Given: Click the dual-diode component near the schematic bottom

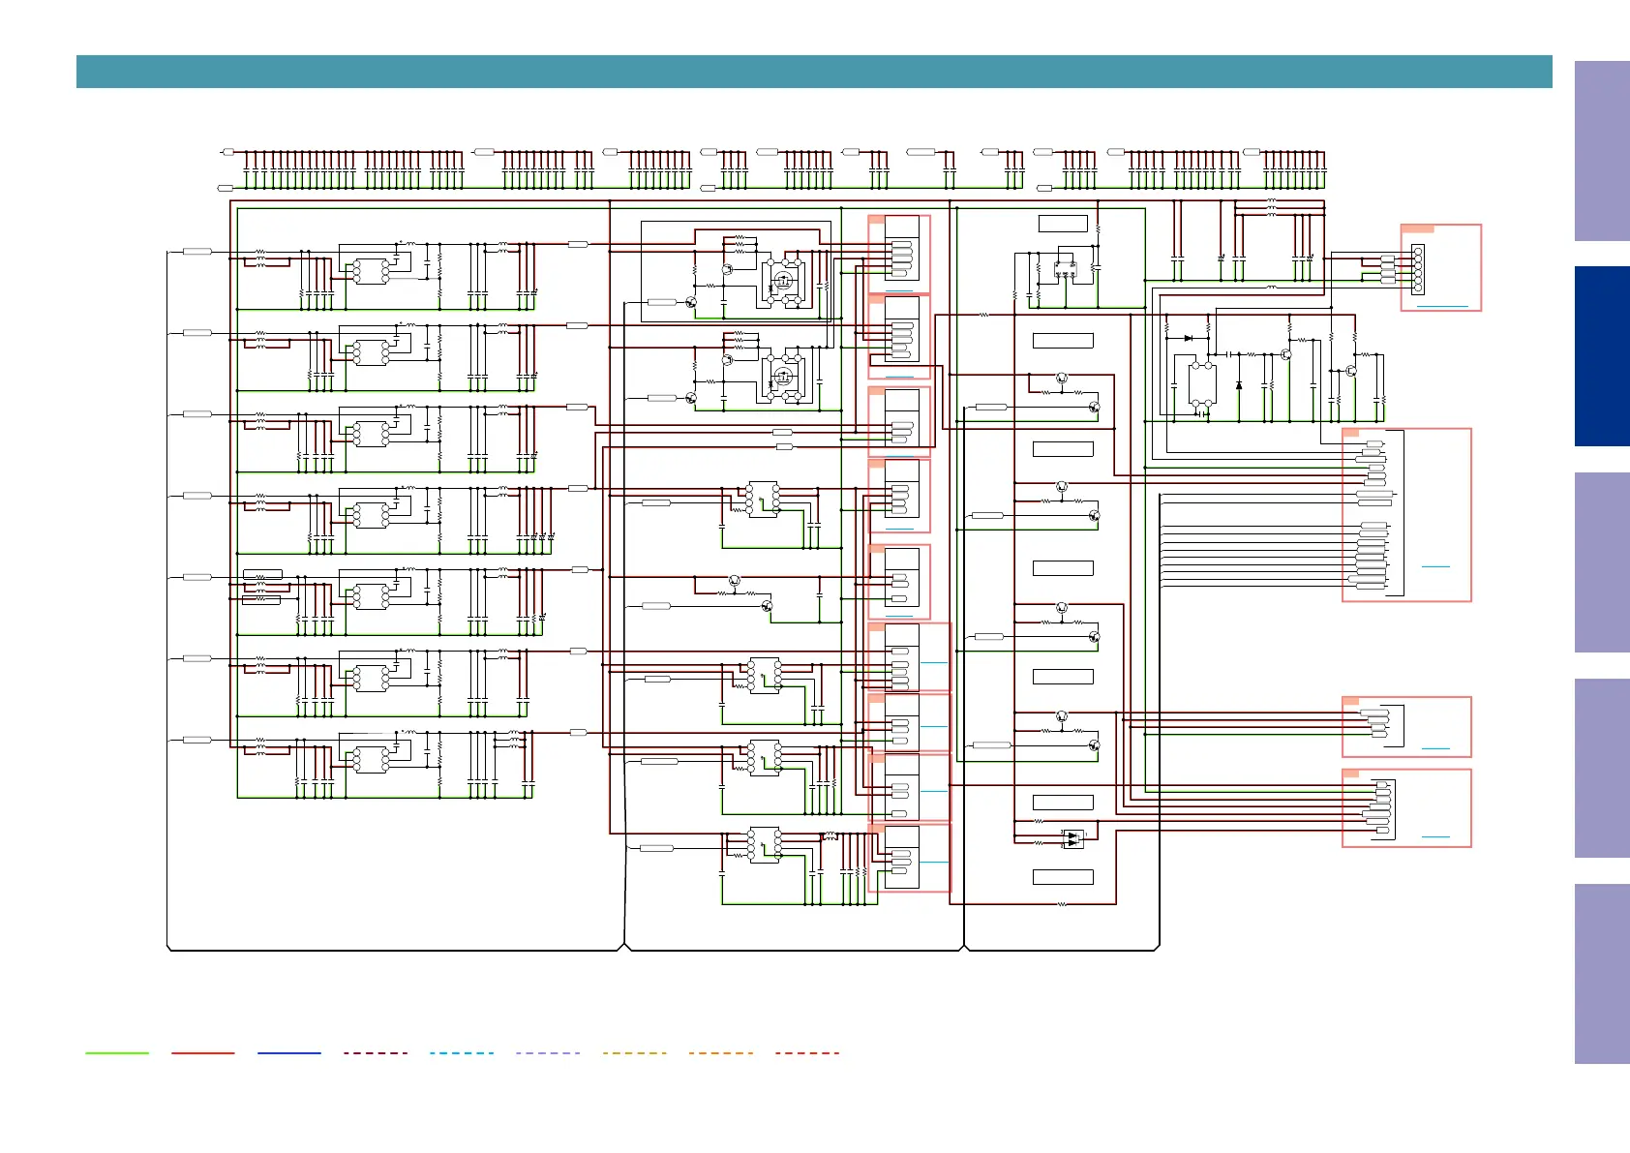Looking at the screenshot, I should coord(1072,839).
